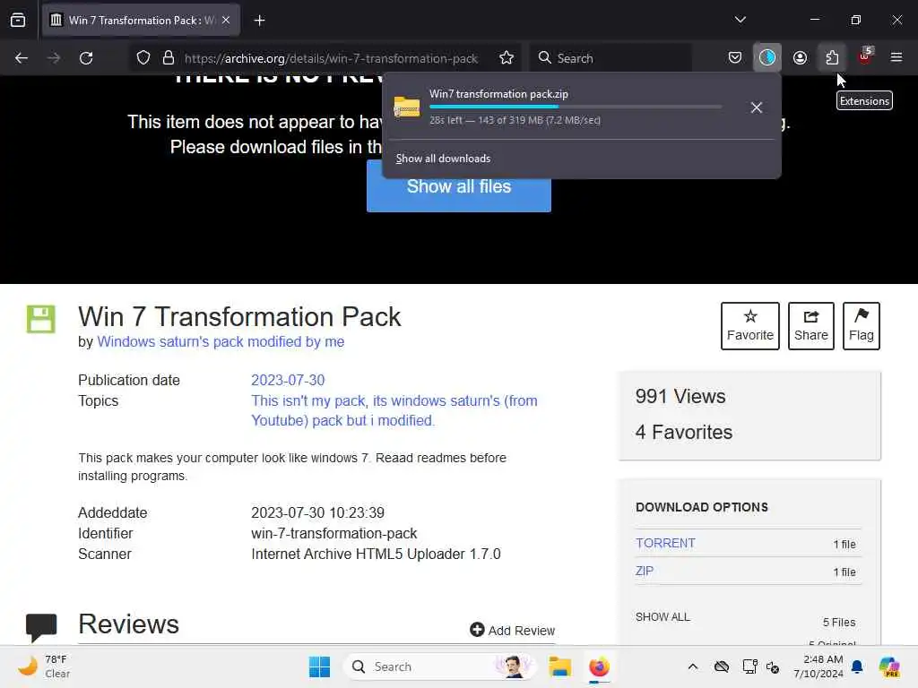Cancel the zip download with X

[x=757, y=107]
